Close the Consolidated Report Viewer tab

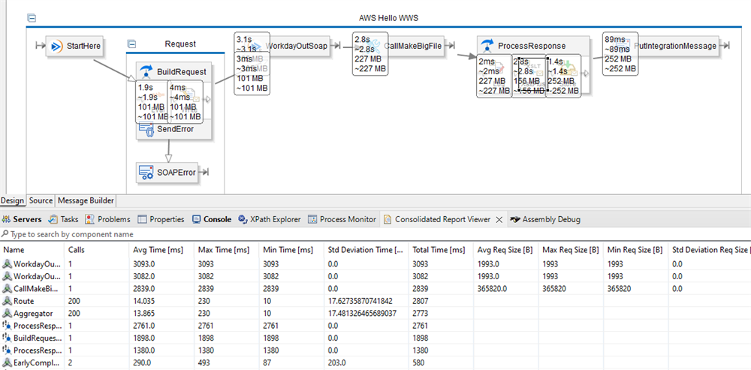coord(498,219)
